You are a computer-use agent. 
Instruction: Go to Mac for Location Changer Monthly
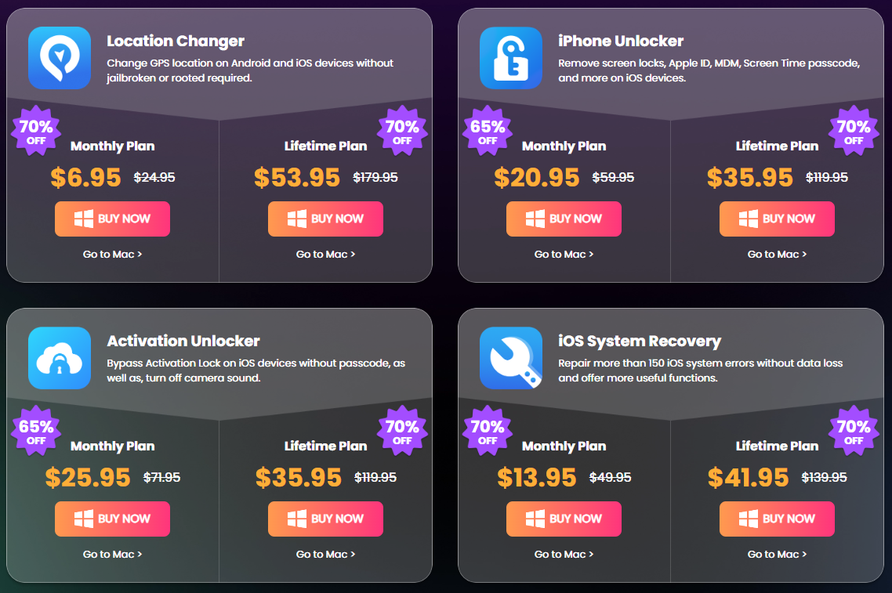click(112, 254)
